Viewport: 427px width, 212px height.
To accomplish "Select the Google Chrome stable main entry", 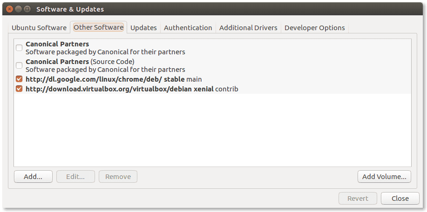I will 212,79.
